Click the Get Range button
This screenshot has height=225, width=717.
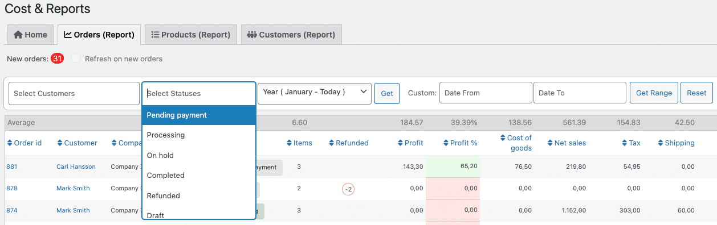coord(654,93)
